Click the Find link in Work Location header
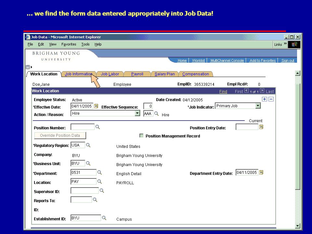The image size is (312, 234). tap(223, 91)
